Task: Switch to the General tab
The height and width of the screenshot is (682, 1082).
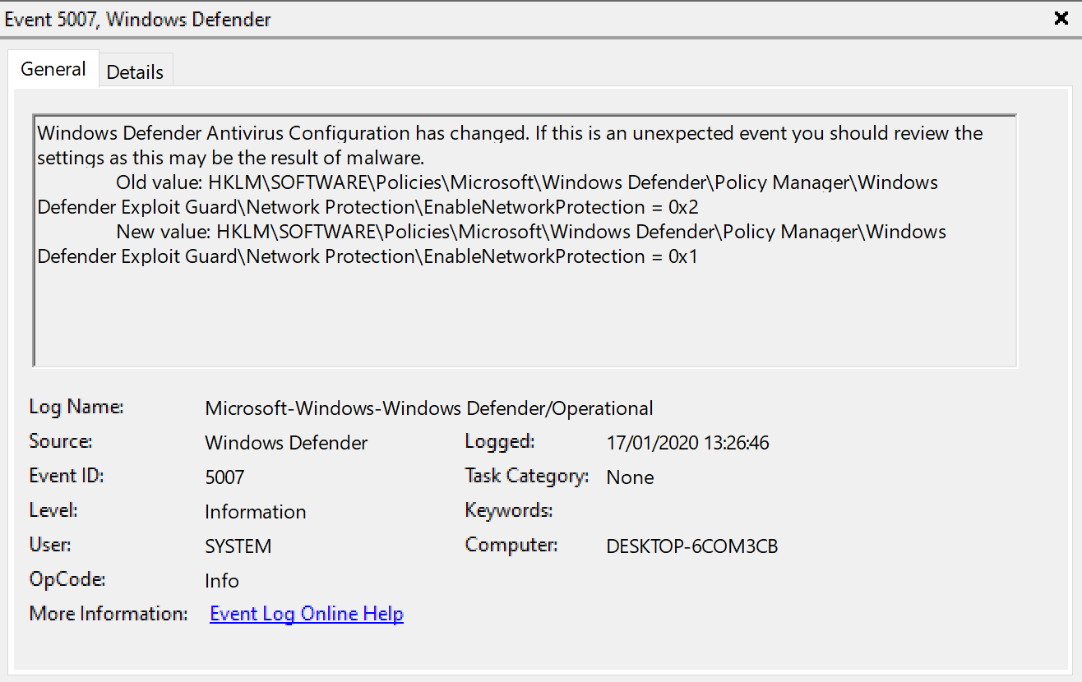Action: pos(53,69)
